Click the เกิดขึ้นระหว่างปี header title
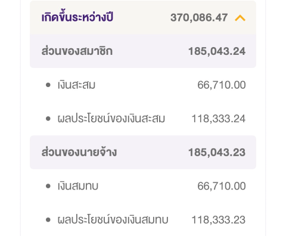This screenshot has height=236, width=286. [77, 17]
